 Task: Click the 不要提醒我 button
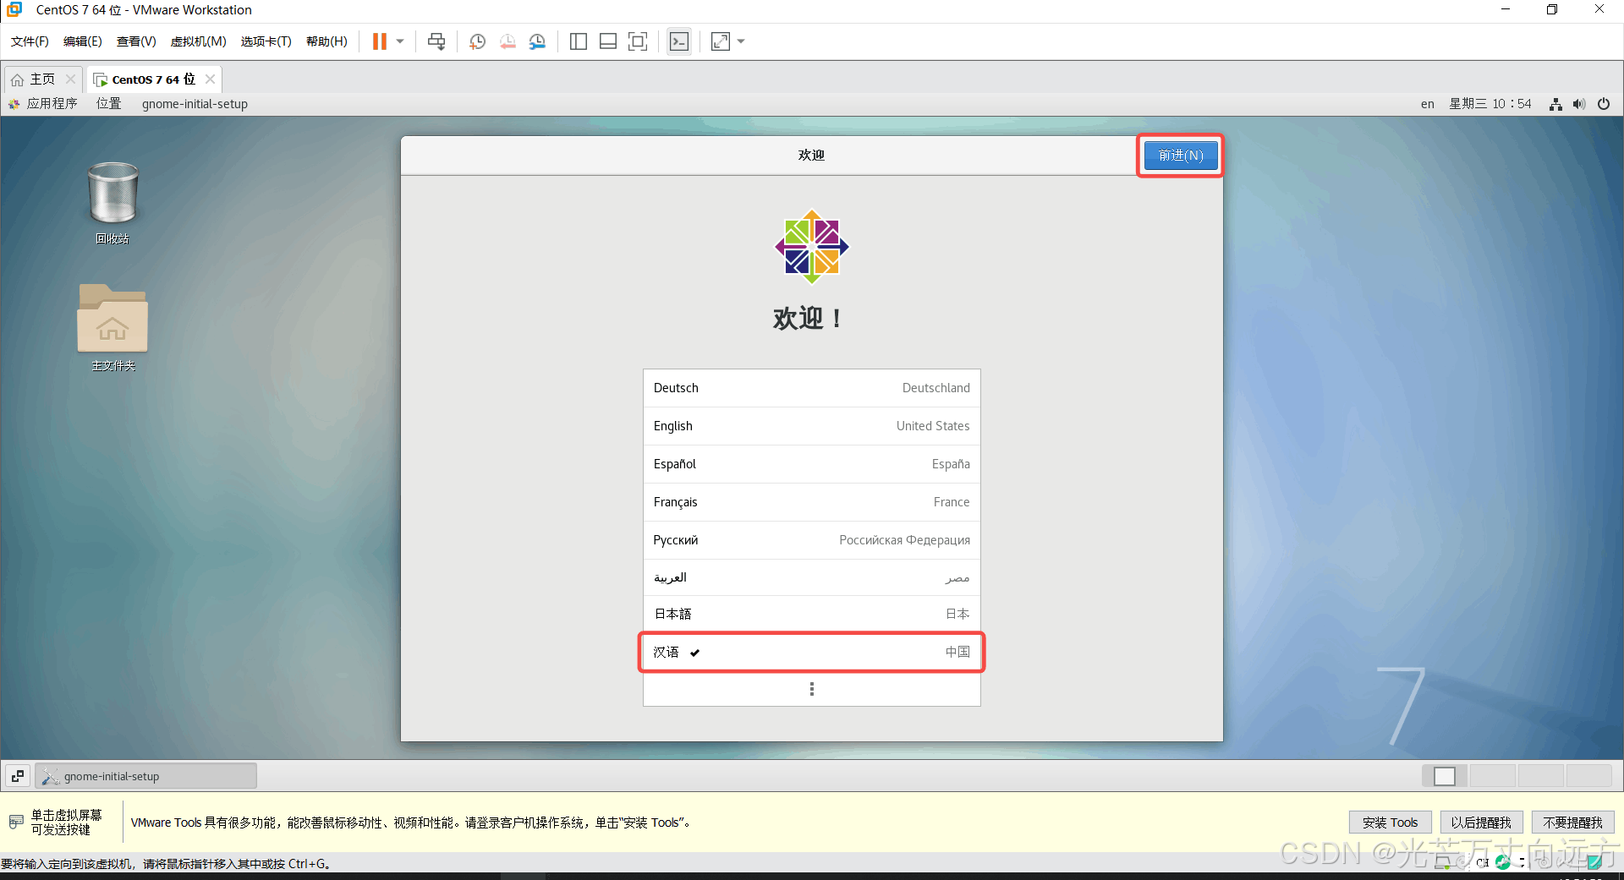(x=1572, y=823)
